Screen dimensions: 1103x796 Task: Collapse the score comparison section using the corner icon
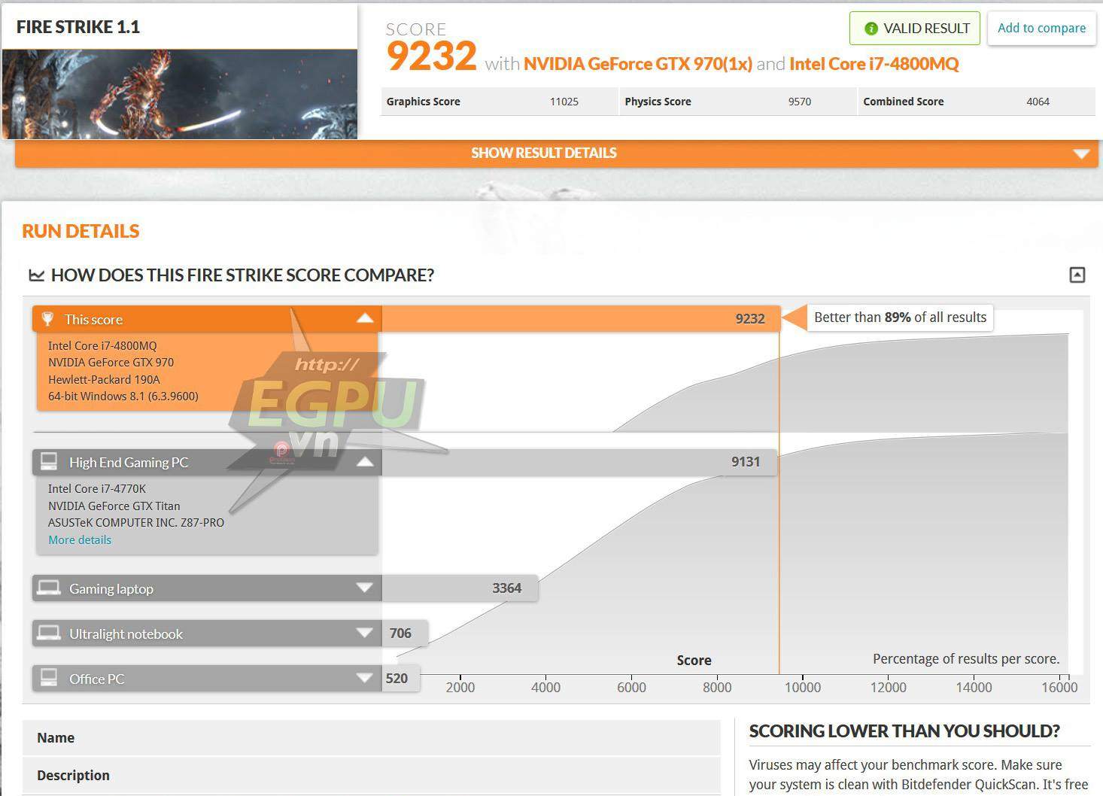pos(1077,275)
